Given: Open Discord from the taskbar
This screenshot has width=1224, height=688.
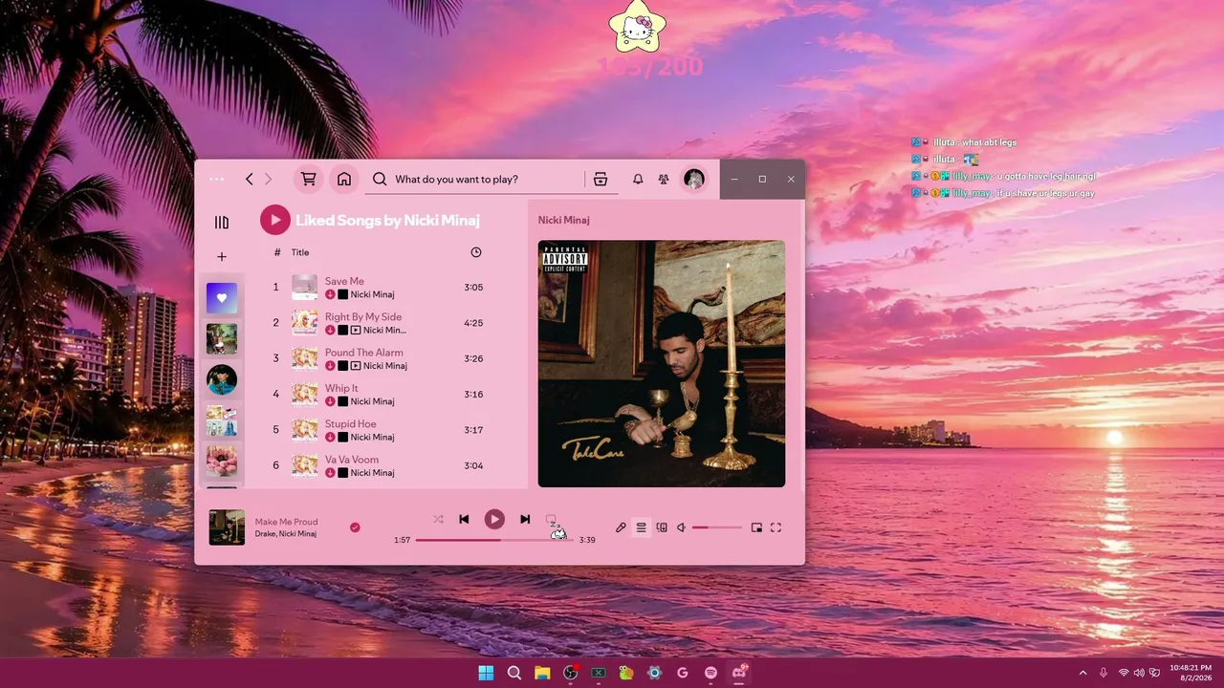Looking at the screenshot, I should tap(738, 673).
